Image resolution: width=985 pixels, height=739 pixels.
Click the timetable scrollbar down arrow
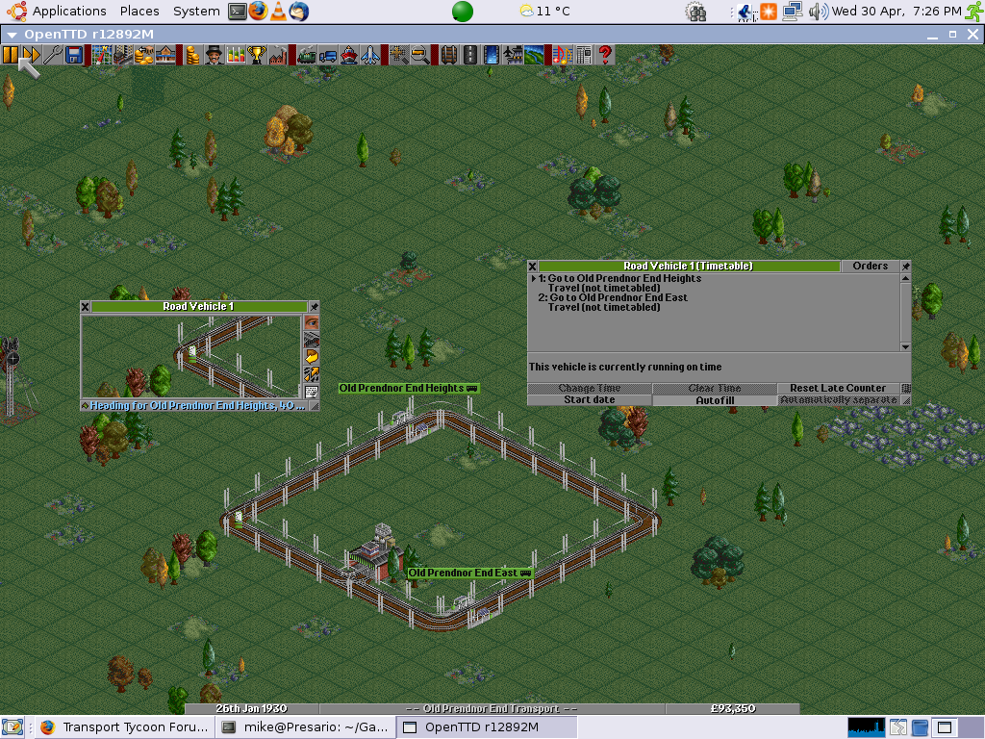[905, 346]
